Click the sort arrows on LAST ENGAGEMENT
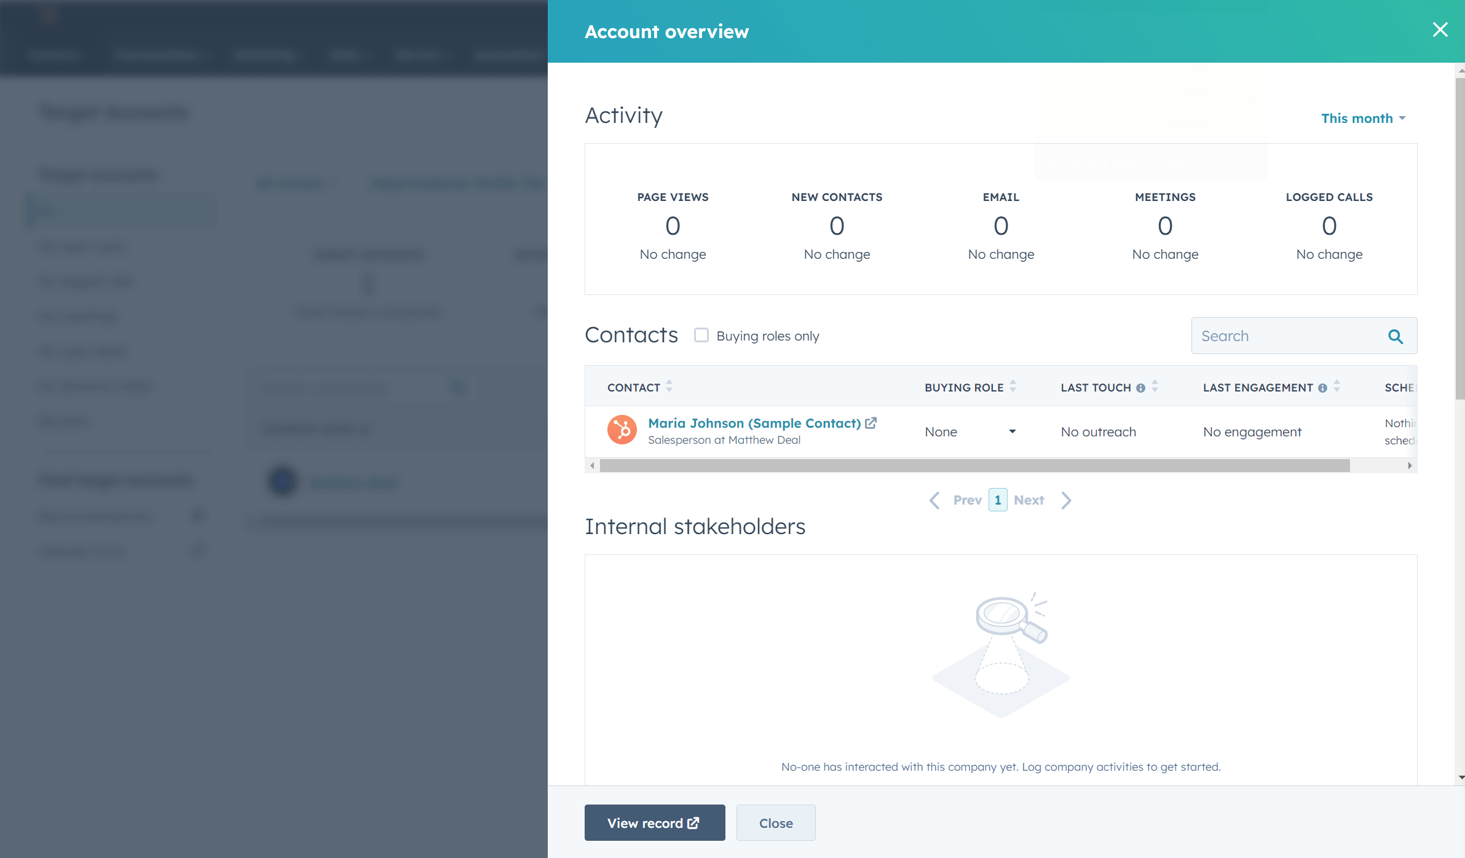 (1337, 387)
